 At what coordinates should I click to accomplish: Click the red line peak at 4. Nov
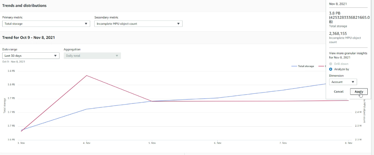point(86,75)
